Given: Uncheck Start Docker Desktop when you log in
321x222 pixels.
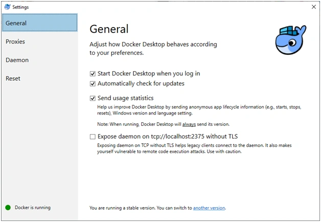Looking at the screenshot, I should point(93,74).
